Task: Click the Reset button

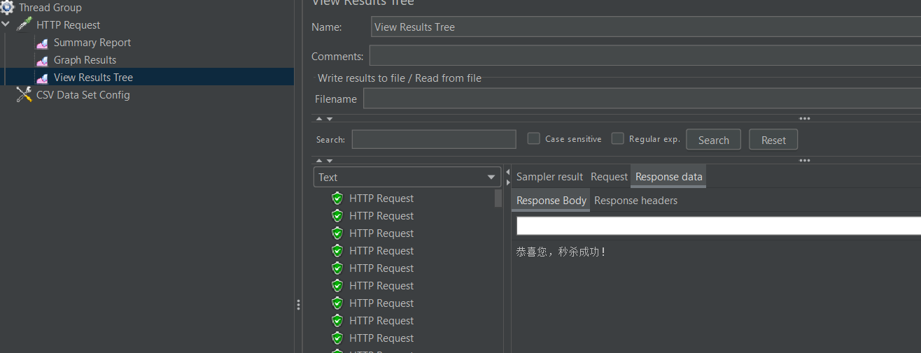Action: click(773, 140)
